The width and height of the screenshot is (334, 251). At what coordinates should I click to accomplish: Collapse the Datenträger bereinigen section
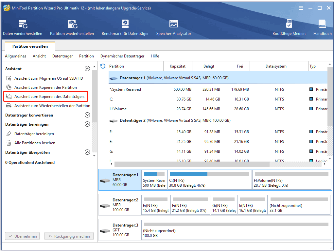coord(87,124)
